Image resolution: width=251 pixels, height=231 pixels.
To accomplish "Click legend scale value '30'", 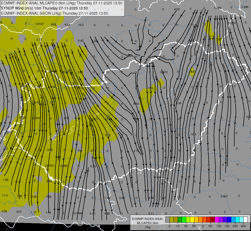I will point(186,226).
